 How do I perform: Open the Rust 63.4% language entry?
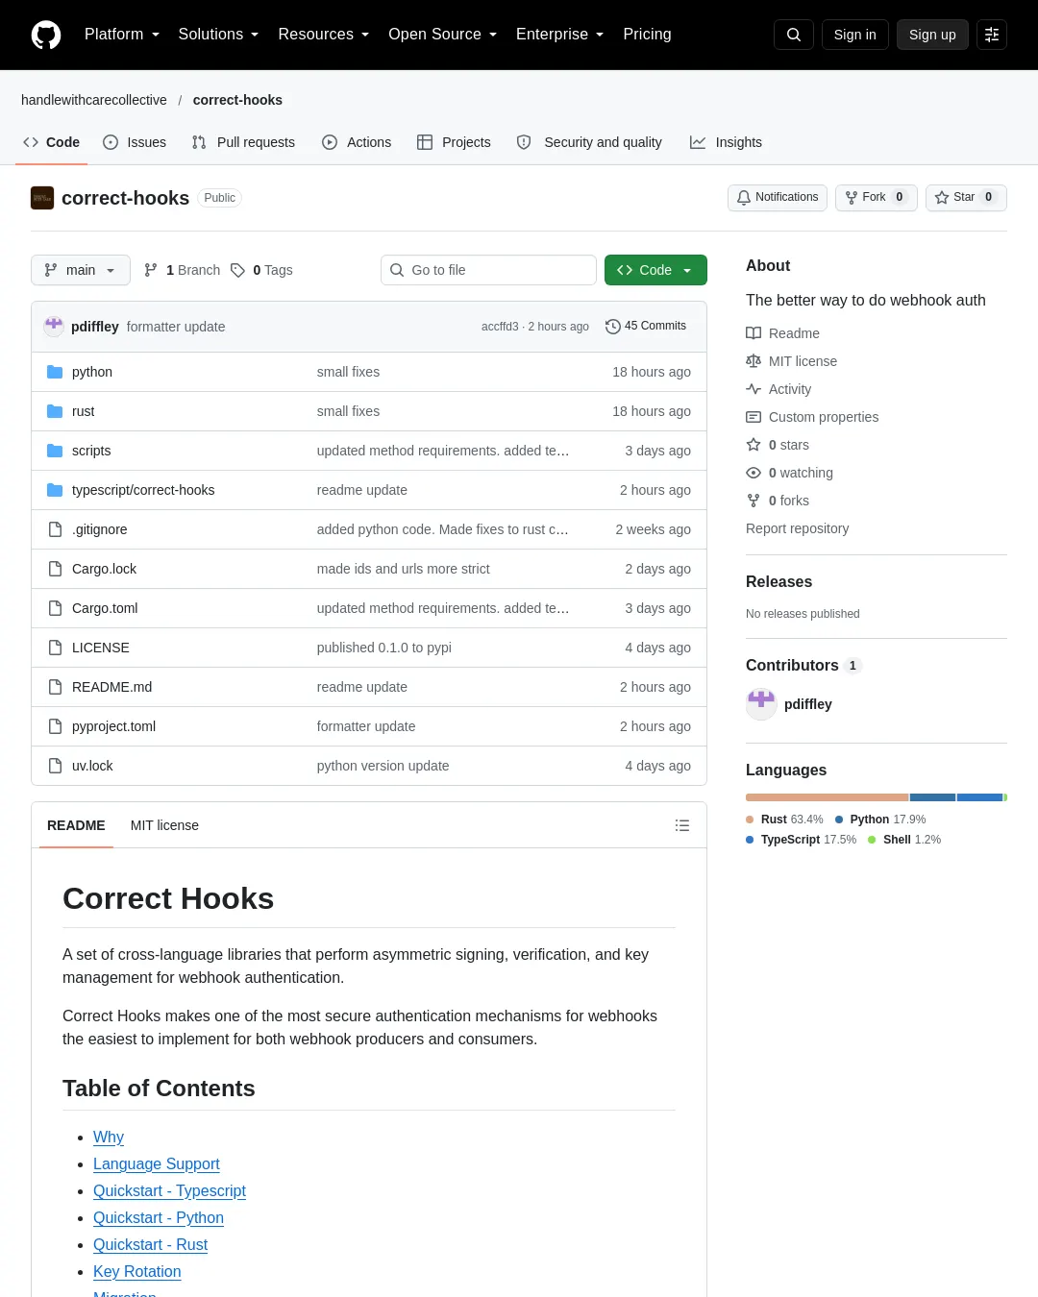click(784, 820)
